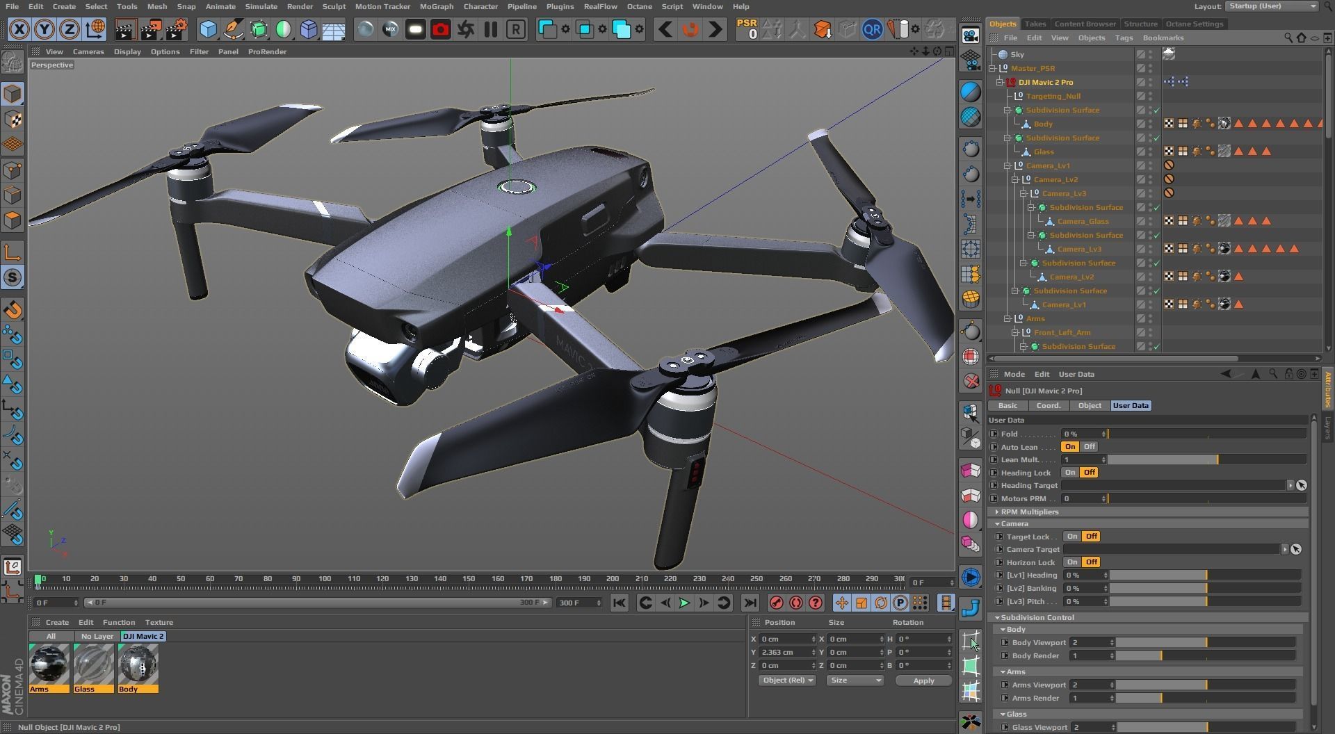The height and width of the screenshot is (734, 1335).
Task: Toggle the Y axis lock icon
Action: [x=44, y=29]
